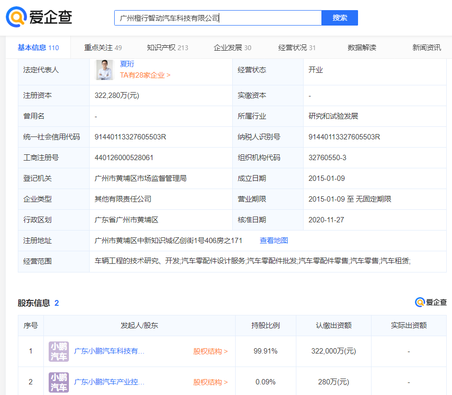Select business status value 开业

coord(316,70)
